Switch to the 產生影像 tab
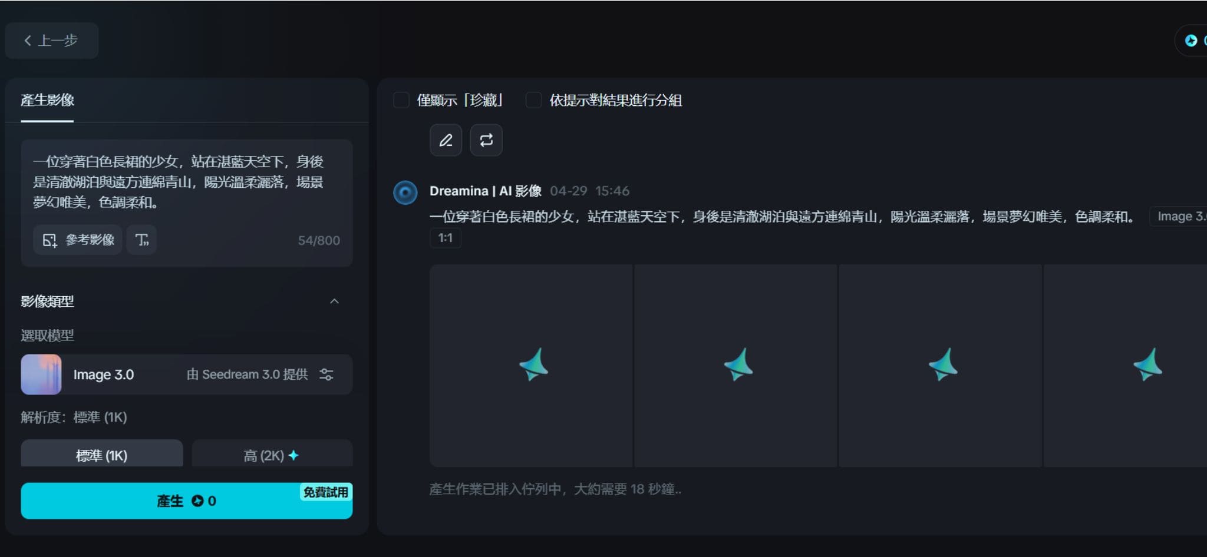This screenshot has height=557, width=1207. point(47,100)
